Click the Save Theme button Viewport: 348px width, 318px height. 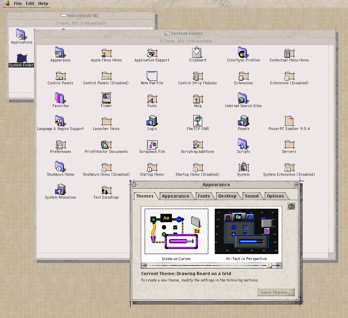(276, 293)
